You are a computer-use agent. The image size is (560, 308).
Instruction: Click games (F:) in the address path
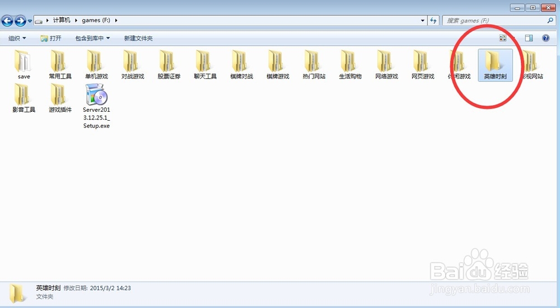96,20
